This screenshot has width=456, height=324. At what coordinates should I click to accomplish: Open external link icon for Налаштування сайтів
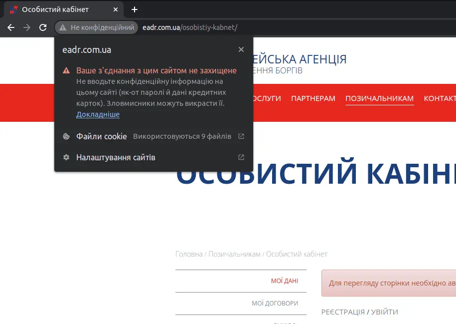(x=241, y=157)
